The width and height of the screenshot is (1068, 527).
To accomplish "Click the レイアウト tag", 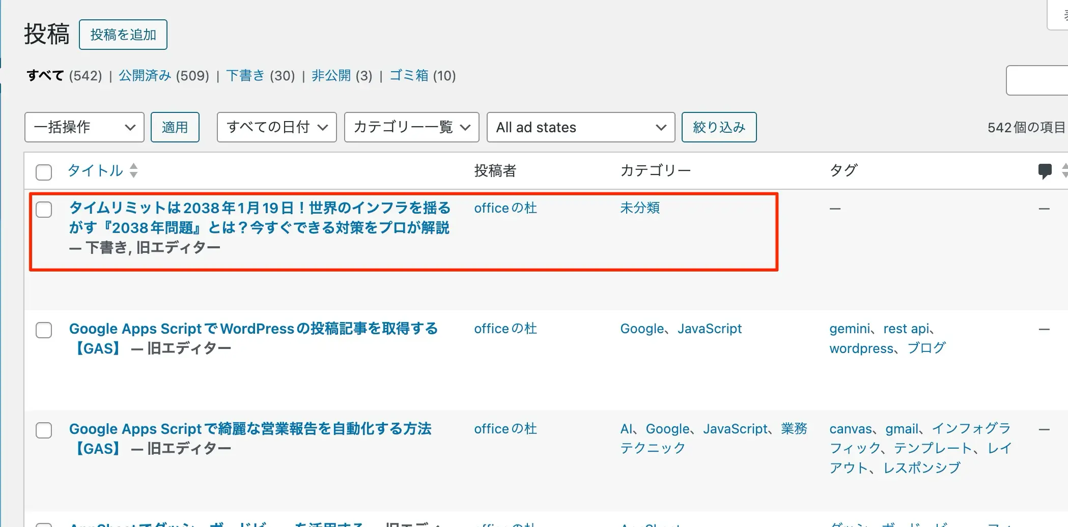I will [920, 458].
